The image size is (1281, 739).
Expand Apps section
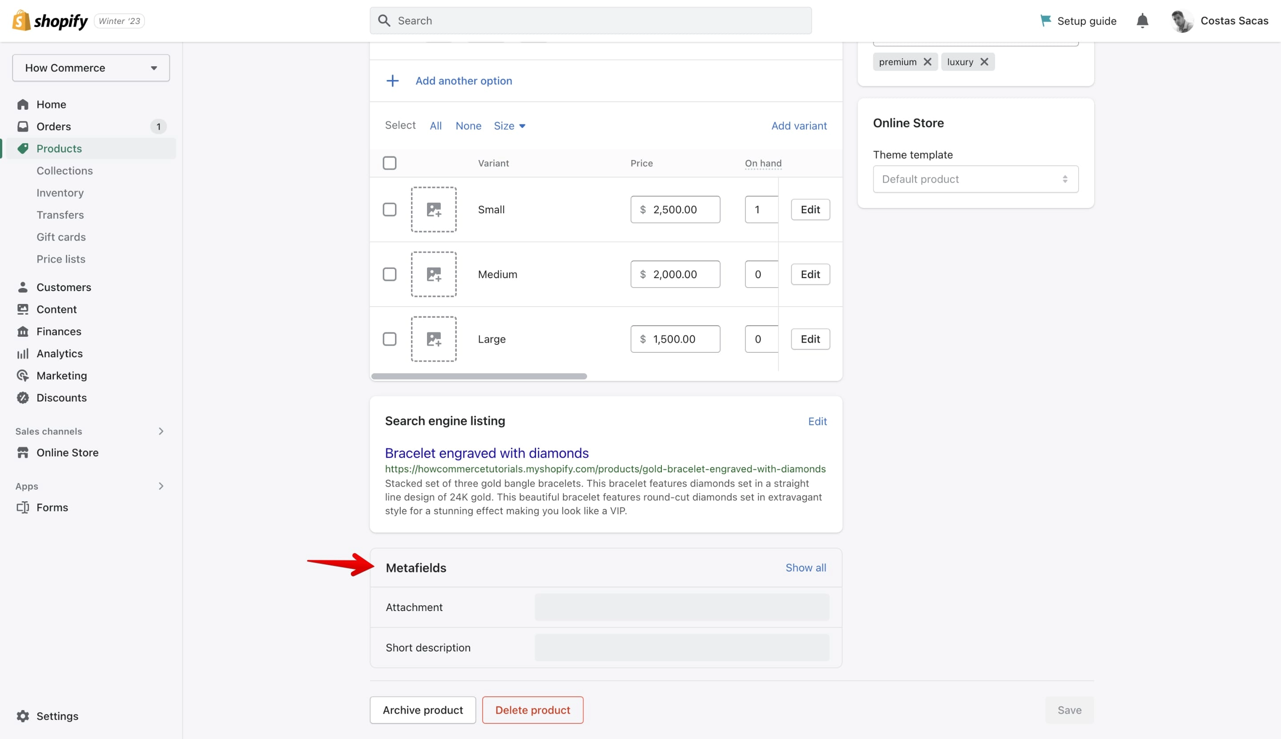pos(161,486)
